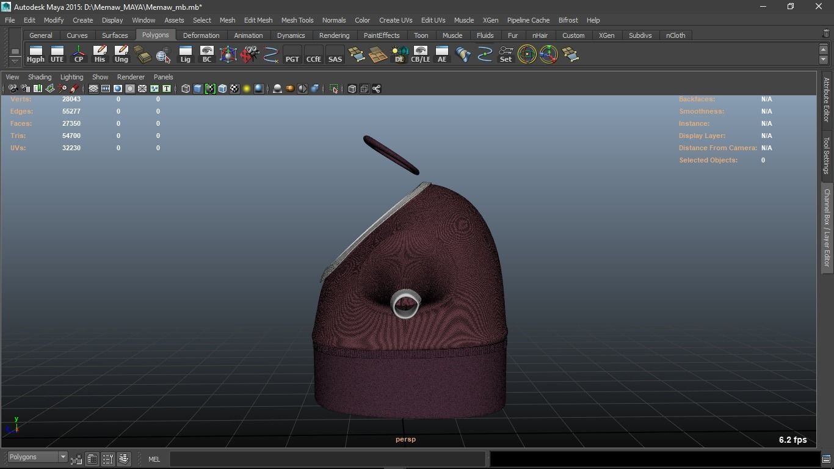Click the MEL command line input field
The image size is (834, 469).
coord(327,459)
